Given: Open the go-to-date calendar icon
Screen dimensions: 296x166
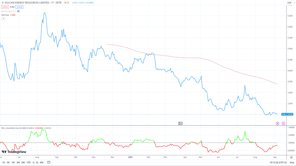Looking at the screenshot, I should (x=49, y=162).
